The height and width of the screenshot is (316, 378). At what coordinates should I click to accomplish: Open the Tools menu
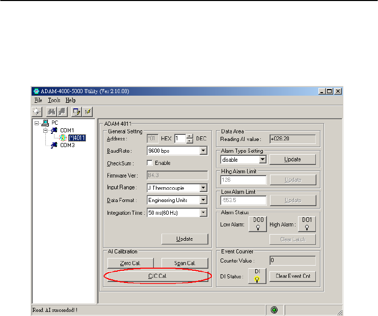pos(54,100)
